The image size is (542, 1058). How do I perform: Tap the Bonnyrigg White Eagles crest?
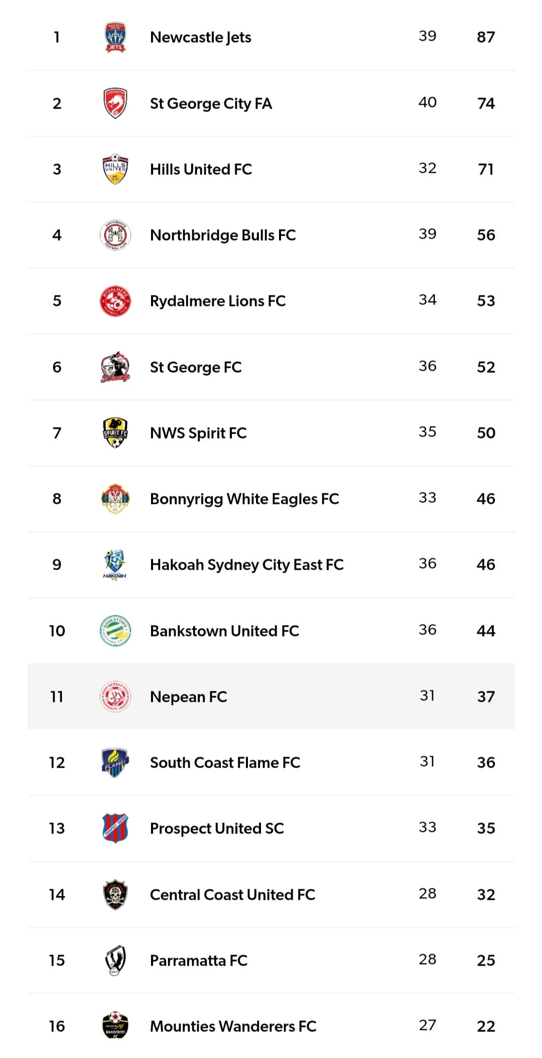[115, 498]
